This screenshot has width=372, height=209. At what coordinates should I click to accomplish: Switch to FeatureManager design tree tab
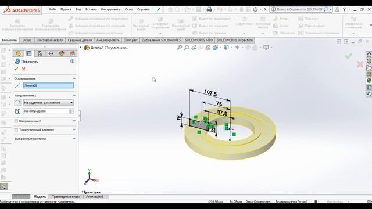pos(18,53)
